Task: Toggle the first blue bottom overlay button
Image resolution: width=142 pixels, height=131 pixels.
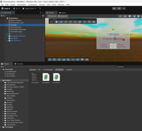Action: 50,60
